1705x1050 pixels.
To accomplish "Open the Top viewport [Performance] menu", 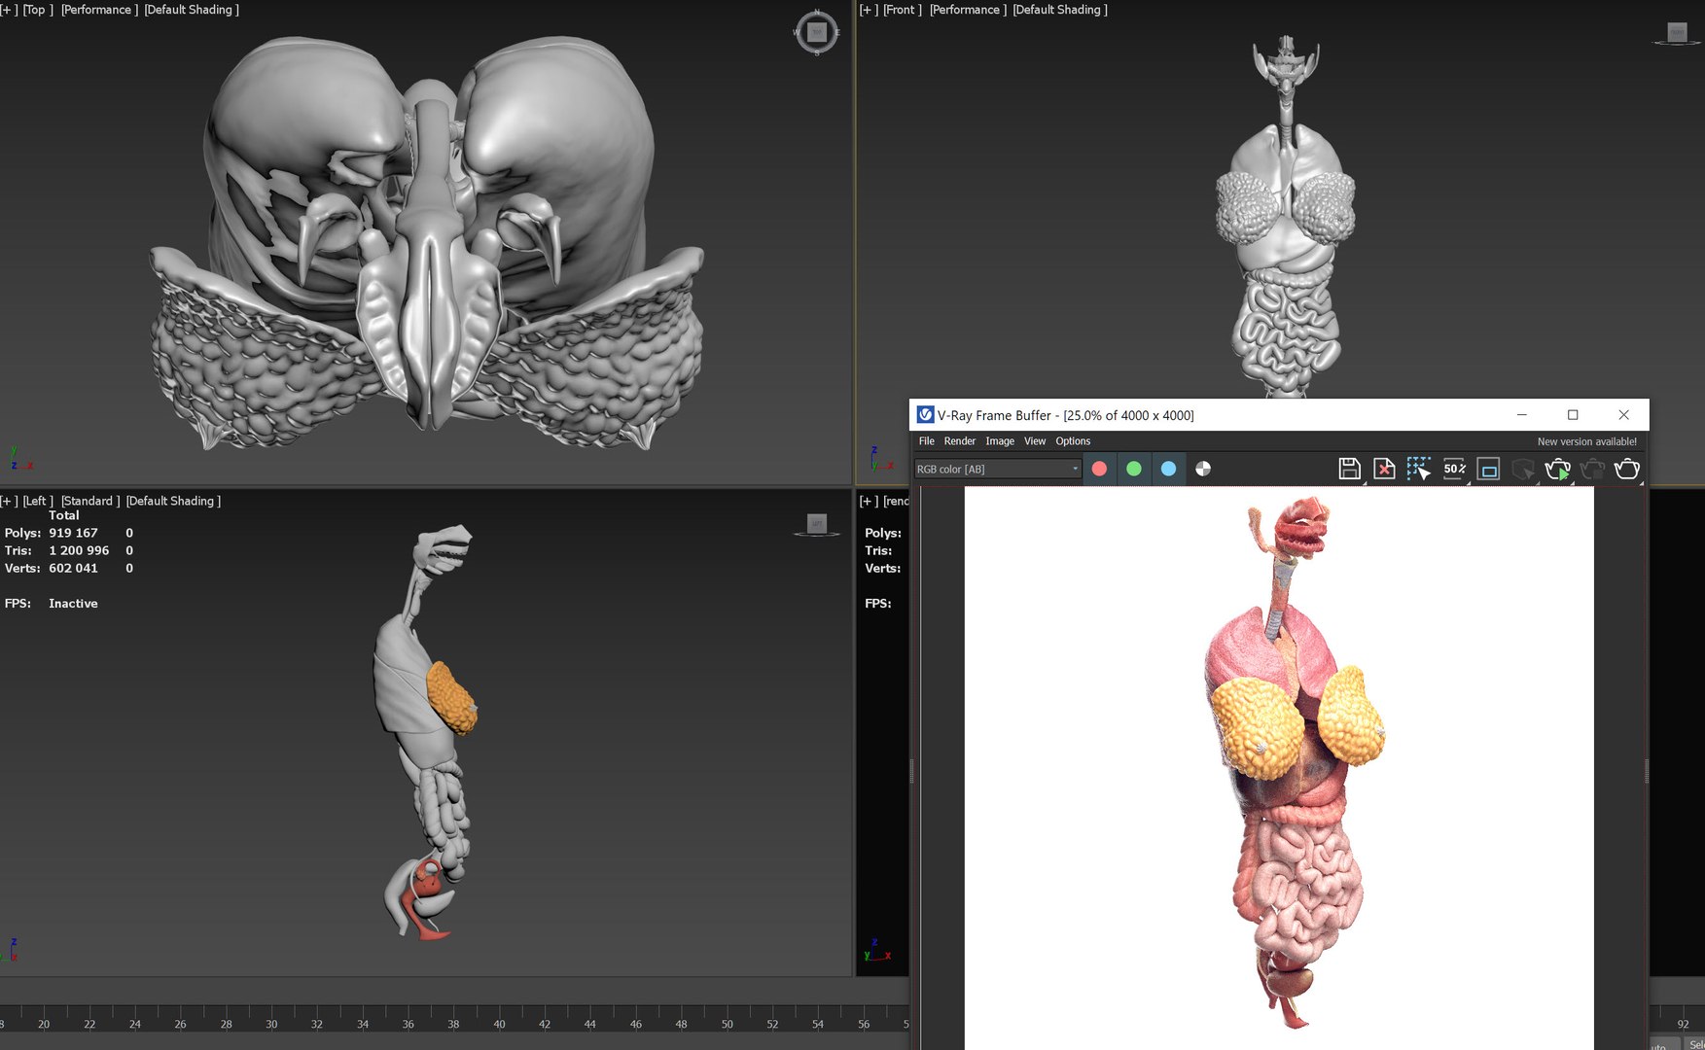I will coord(99,10).
